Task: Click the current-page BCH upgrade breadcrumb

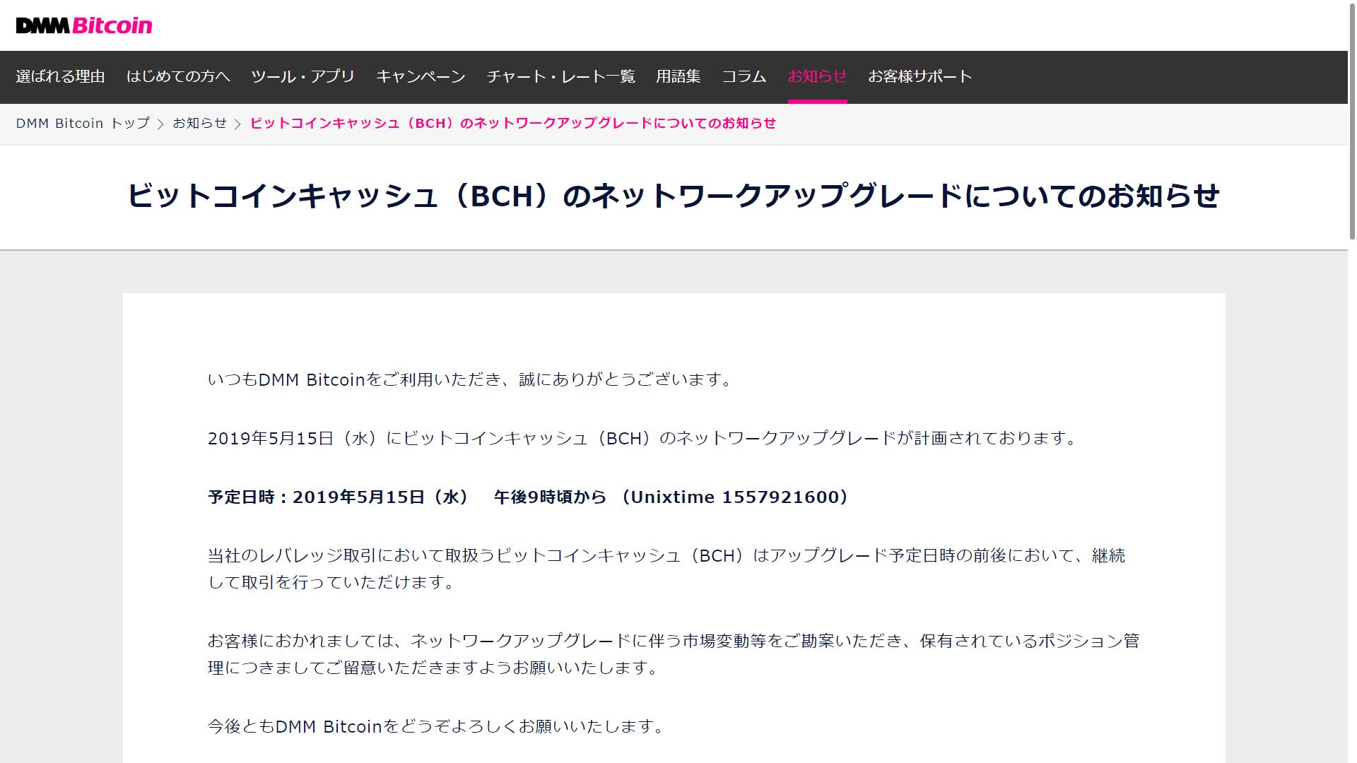Action: pyautogui.click(x=513, y=124)
